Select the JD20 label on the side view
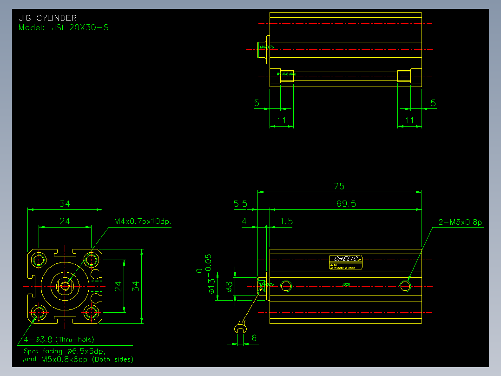The height and width of the screenshot is (376, 501). click(346, 284)
